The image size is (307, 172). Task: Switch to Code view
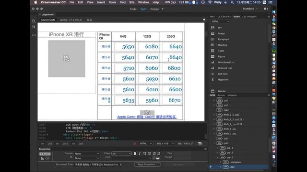133,9
